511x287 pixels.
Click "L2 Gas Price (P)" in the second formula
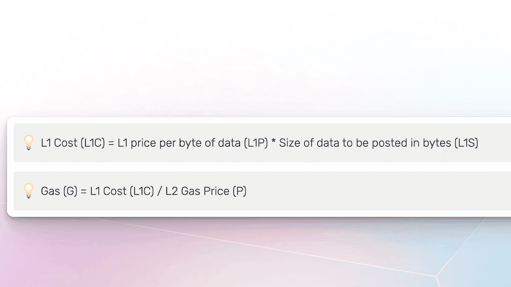tap(206, 191)
